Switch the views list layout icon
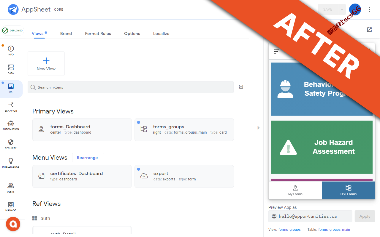 pyautogui.click(x=241, y=87)
